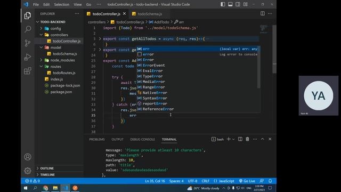The width and height of the screenshot is (341, 192).
Task: Unfold getAllTodos function at line 3
Action: click(100, 39)
